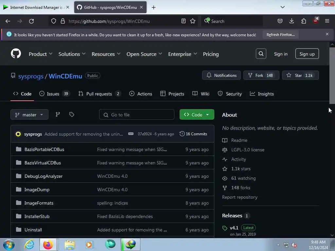Open Firefox extensions puzzle icon
Viewport: 335px width, 251px height.
coord(304,21)
